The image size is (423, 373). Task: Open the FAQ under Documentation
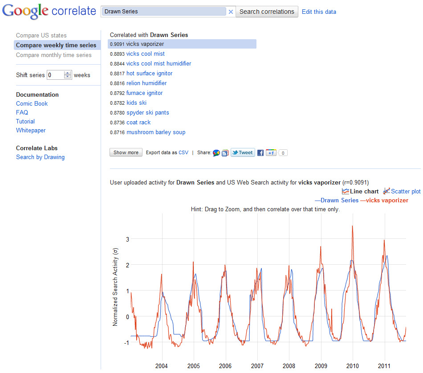pos(22,112)
